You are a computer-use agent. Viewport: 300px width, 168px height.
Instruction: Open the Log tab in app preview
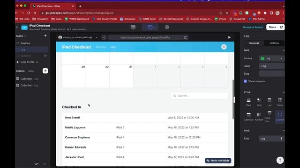coord(113,47)
